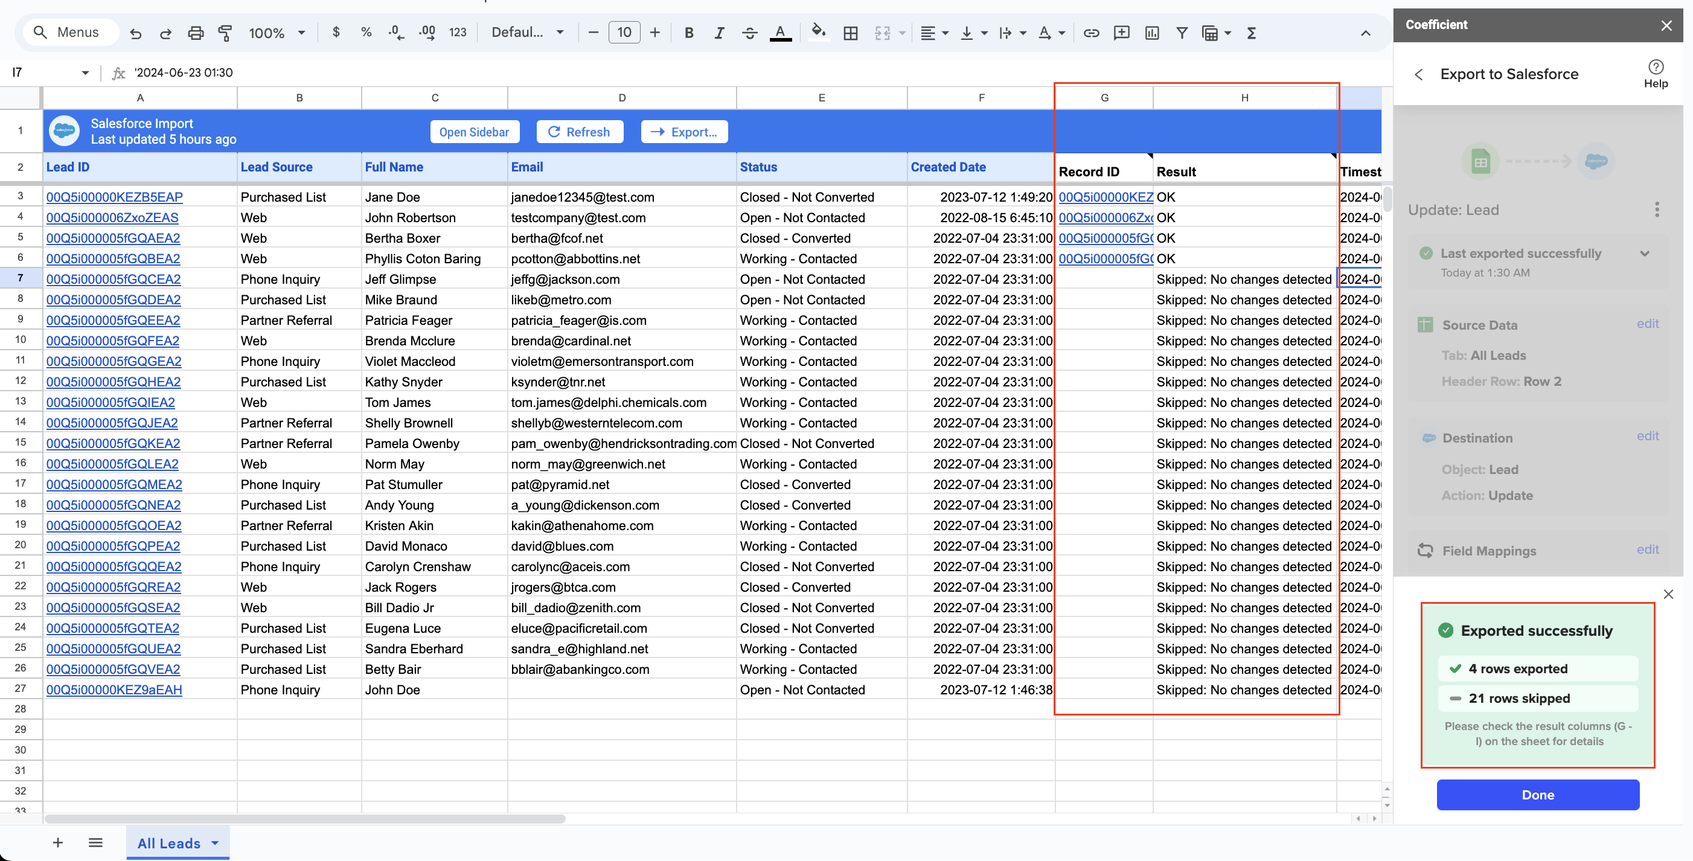Image resolution: width=1693 pixels, height=861 pixels.
Task: Open the horizontal align dropdown
Action: pyautogui.click(x=934, y=32)
